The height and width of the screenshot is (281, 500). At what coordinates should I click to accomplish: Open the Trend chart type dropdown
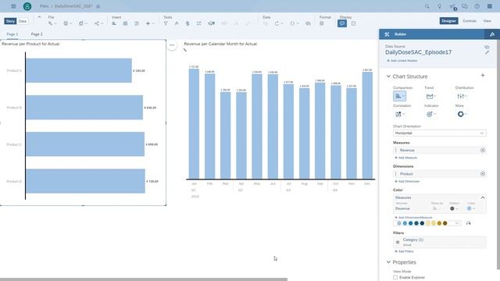430,96
